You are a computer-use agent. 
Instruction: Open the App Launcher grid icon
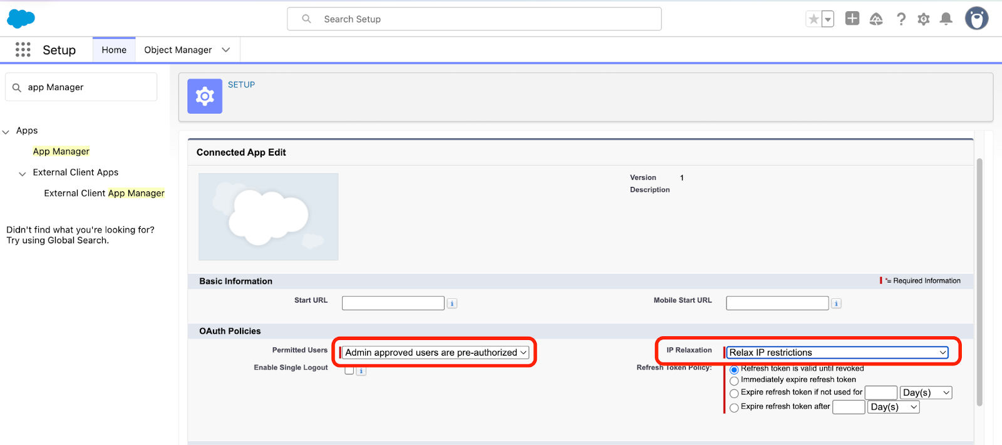[x=23, y=50]
